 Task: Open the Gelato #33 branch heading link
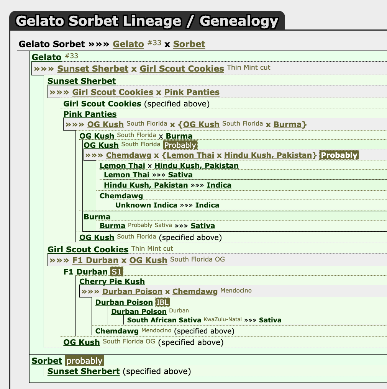pyautogui.click(x=46, y=57)
